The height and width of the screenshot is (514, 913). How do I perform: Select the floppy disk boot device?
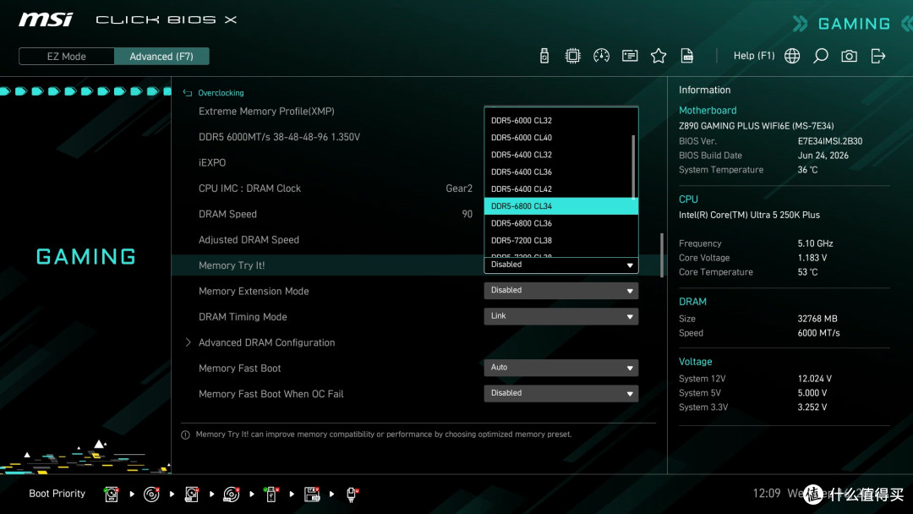(312, 495)
